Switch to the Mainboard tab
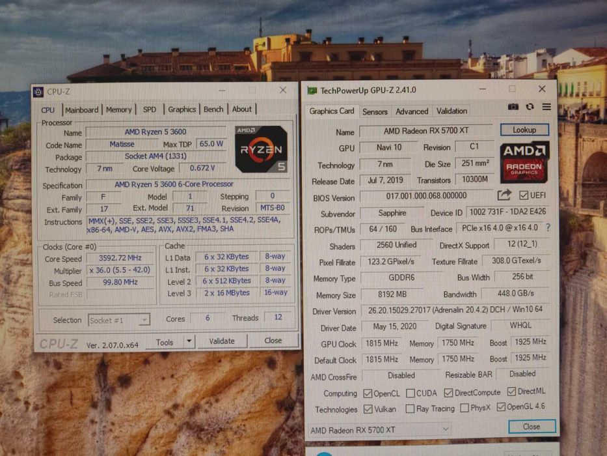Image resolution: width=607 pixels, height=456 pixels. (x=82, y=110)
